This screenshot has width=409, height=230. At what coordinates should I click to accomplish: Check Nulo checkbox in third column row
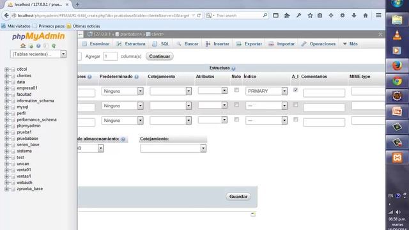point(236,119)
